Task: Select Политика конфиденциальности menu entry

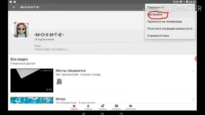Action: pos(170,28)
